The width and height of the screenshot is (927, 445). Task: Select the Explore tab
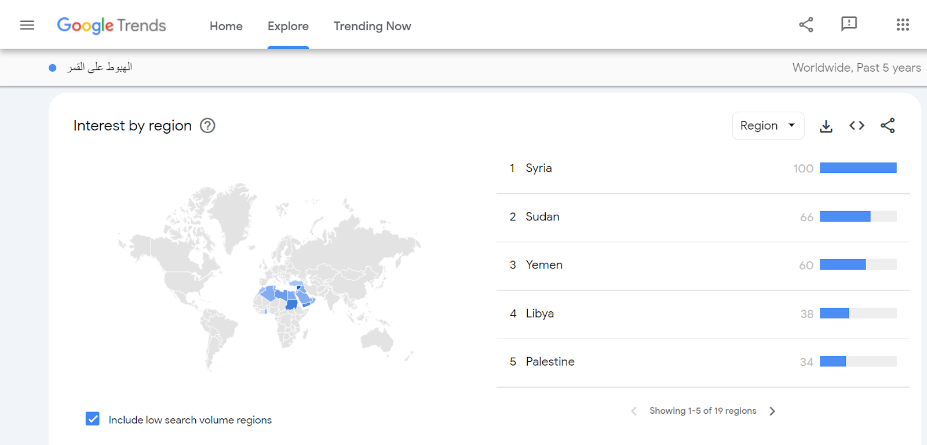tap(288, 26)
